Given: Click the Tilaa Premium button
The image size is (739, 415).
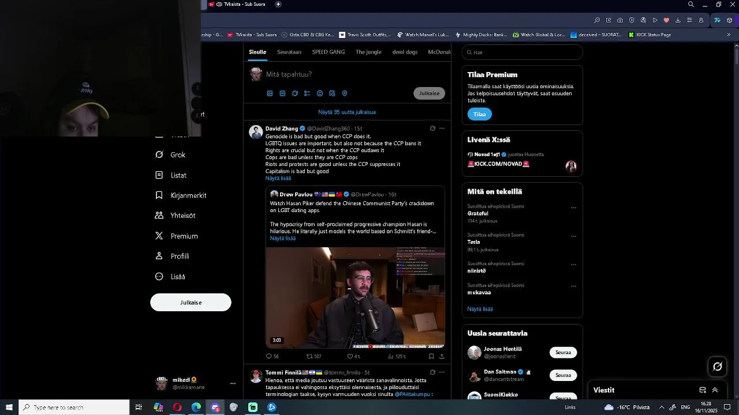Looking at the screenshot, I should click(x=480, y=114).
